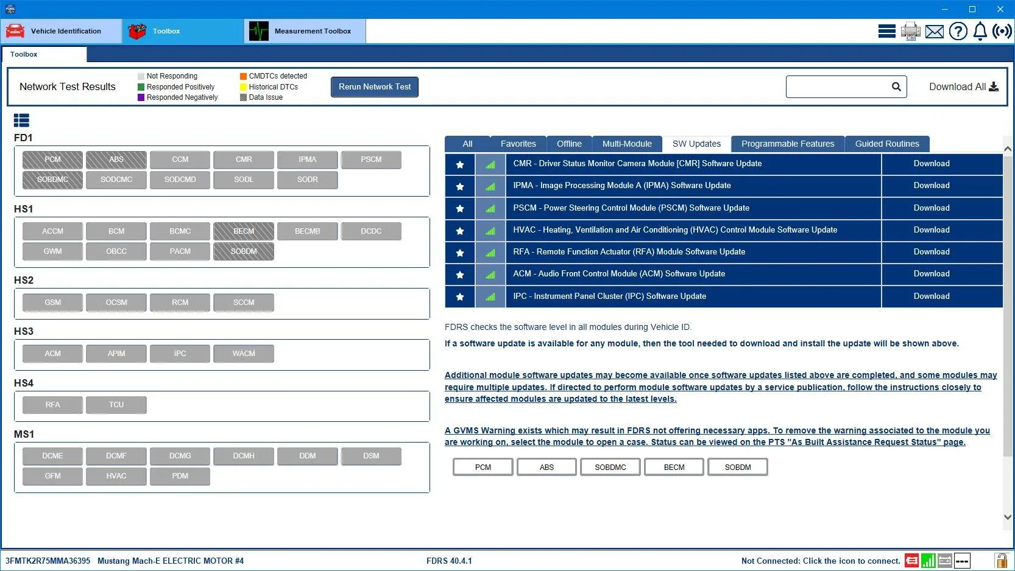
Task: Switch to the Measurement Toolbox tab
Action: [x=305, y=31]
